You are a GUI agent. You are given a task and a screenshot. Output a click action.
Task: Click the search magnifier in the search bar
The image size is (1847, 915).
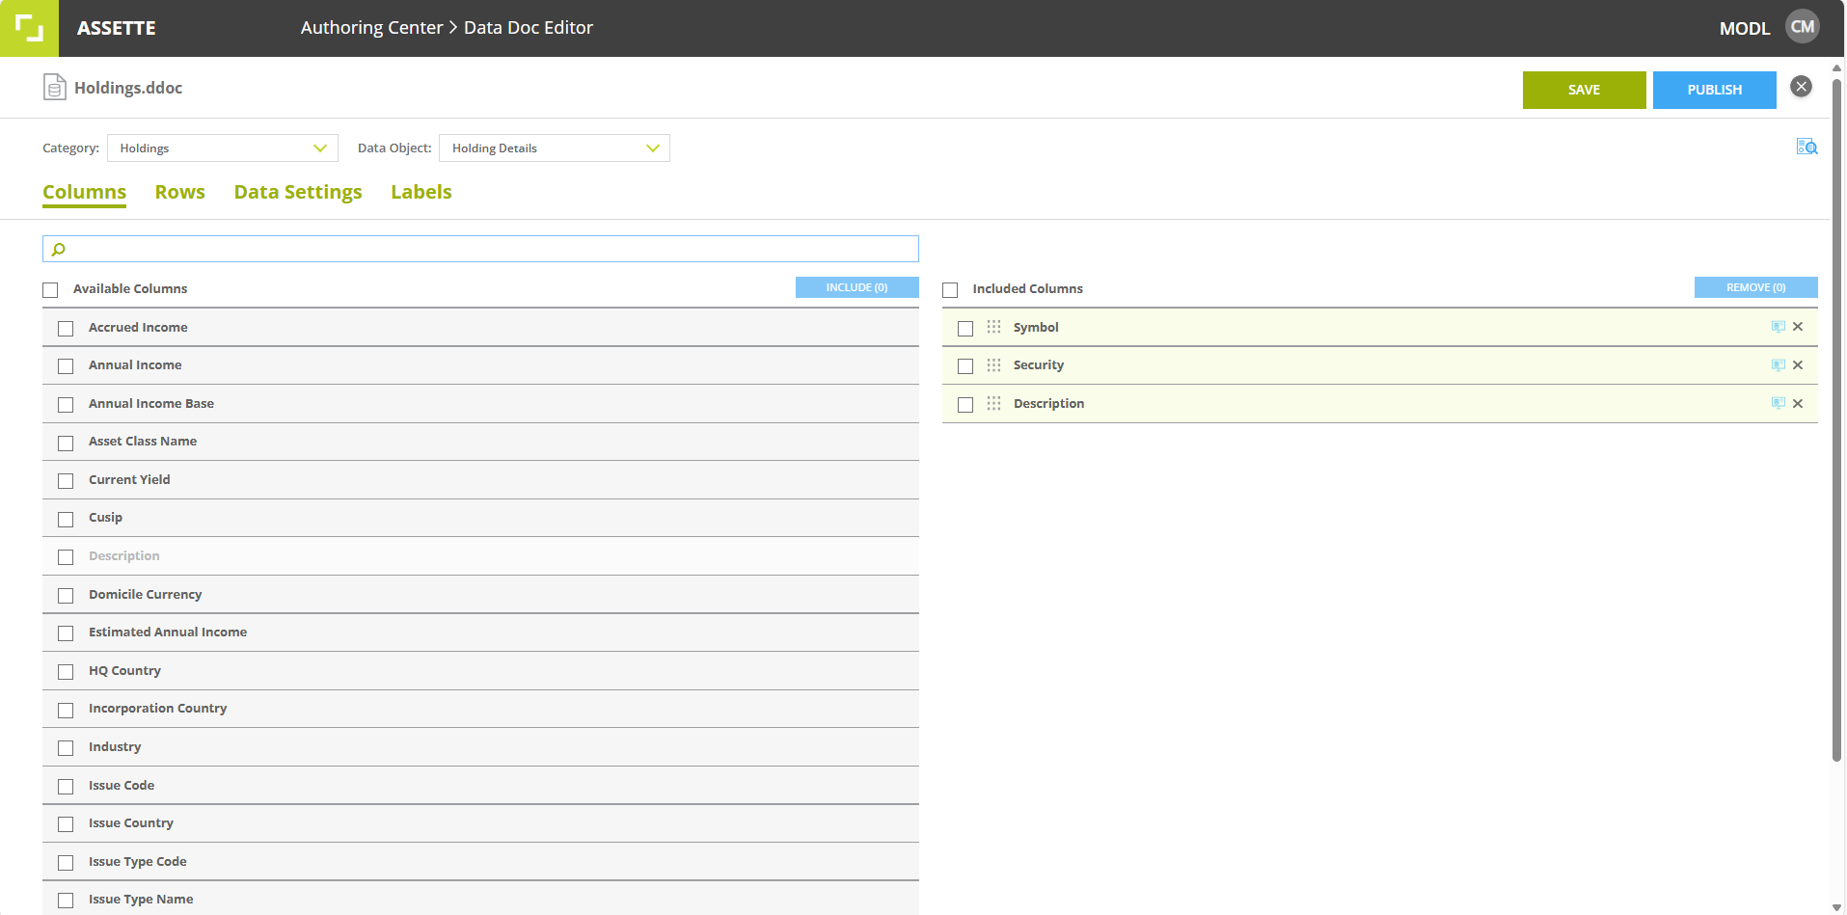click(x=58, y=248)
